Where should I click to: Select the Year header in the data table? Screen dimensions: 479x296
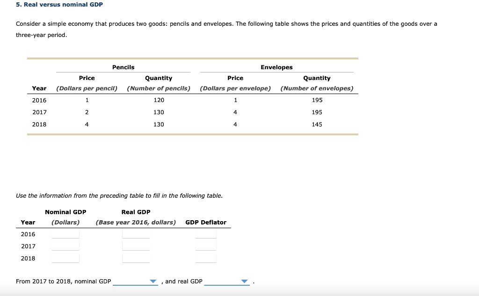point(39,88)
